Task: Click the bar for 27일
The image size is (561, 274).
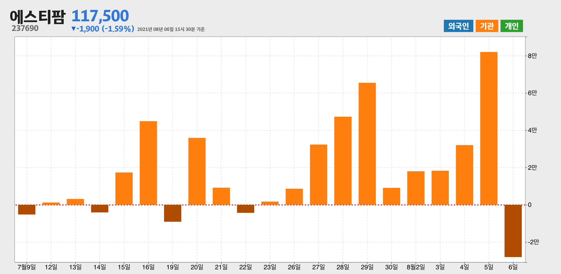Action: tap(318, 174)
